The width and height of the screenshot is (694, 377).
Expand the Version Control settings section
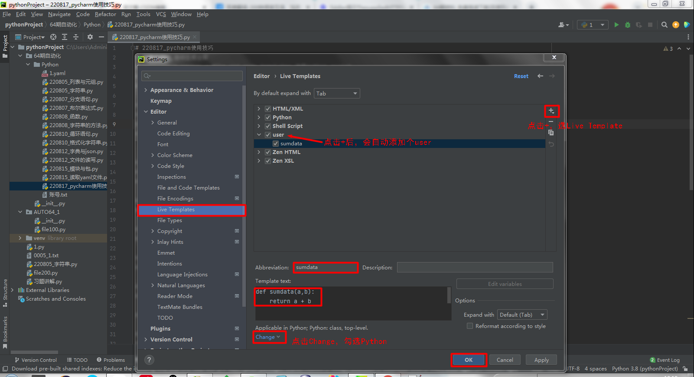click(146, 340)
